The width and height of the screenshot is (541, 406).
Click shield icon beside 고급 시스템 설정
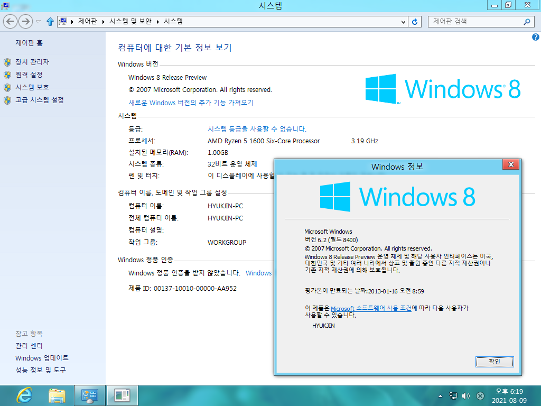tap(7, 100)
